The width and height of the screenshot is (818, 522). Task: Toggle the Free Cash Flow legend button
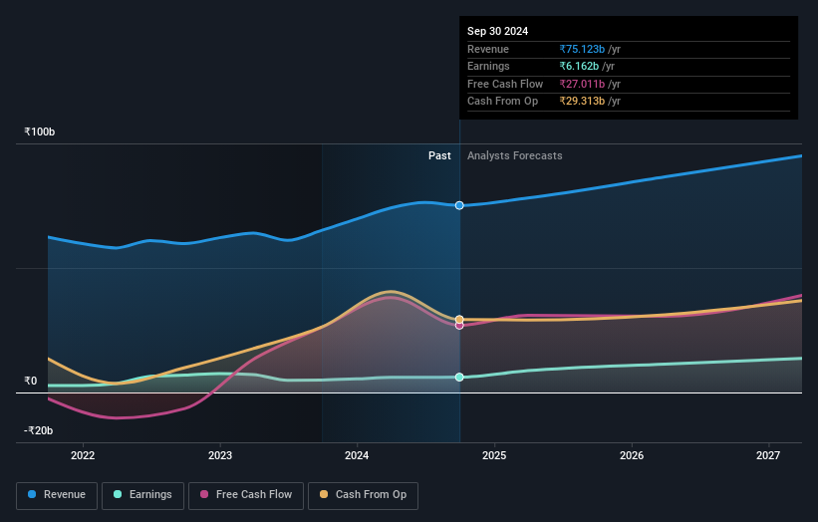246,495
